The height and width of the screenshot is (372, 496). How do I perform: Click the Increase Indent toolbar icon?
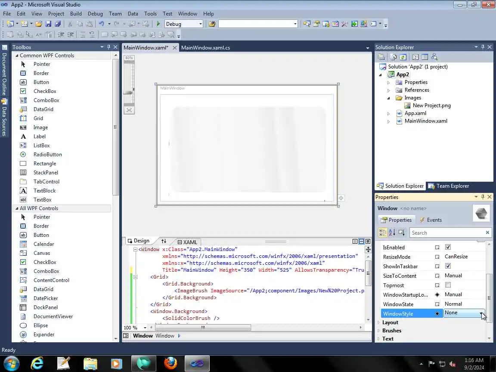(70, 34)
